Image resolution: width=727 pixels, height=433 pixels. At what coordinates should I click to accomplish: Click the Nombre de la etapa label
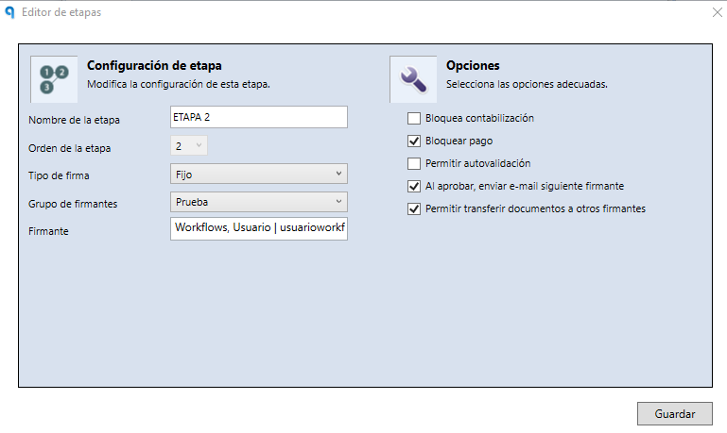[74, 121]
